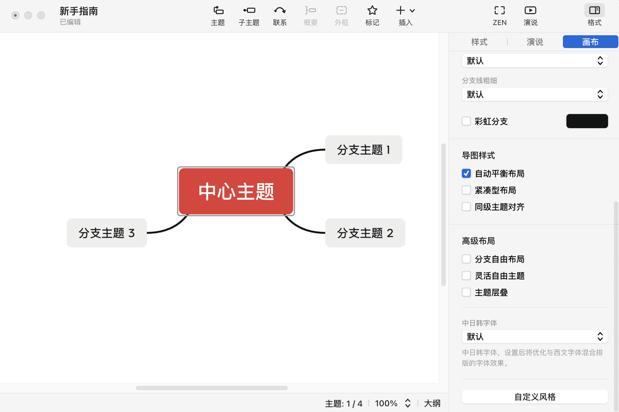The width and height of the screenshot is (619, 412).
Task: Uncheck 自动平衡布局 option
Action: coord(466,173)
